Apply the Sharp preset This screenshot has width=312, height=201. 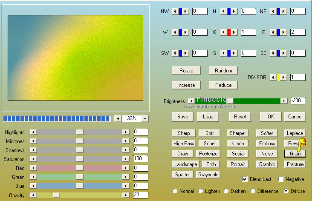pos(184,133)
